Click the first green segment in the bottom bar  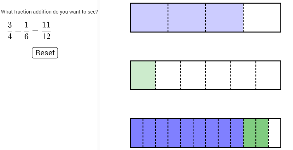coord(249,133)
